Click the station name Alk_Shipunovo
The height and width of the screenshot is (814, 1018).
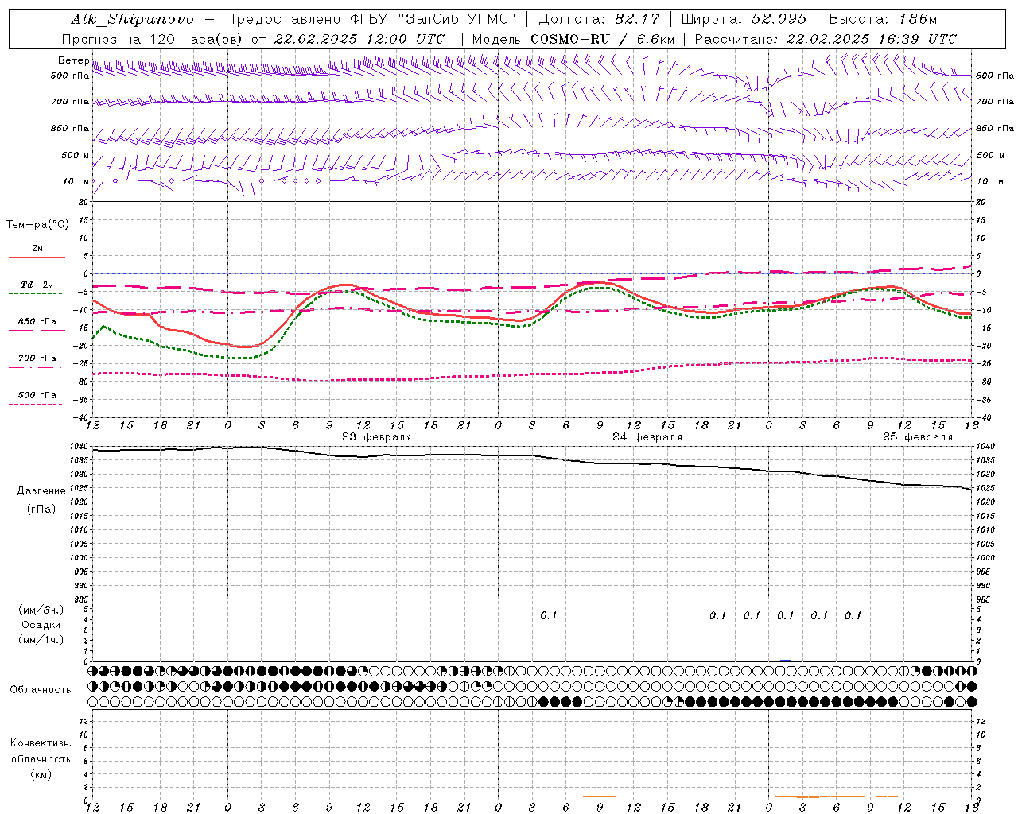pos(132,19)
